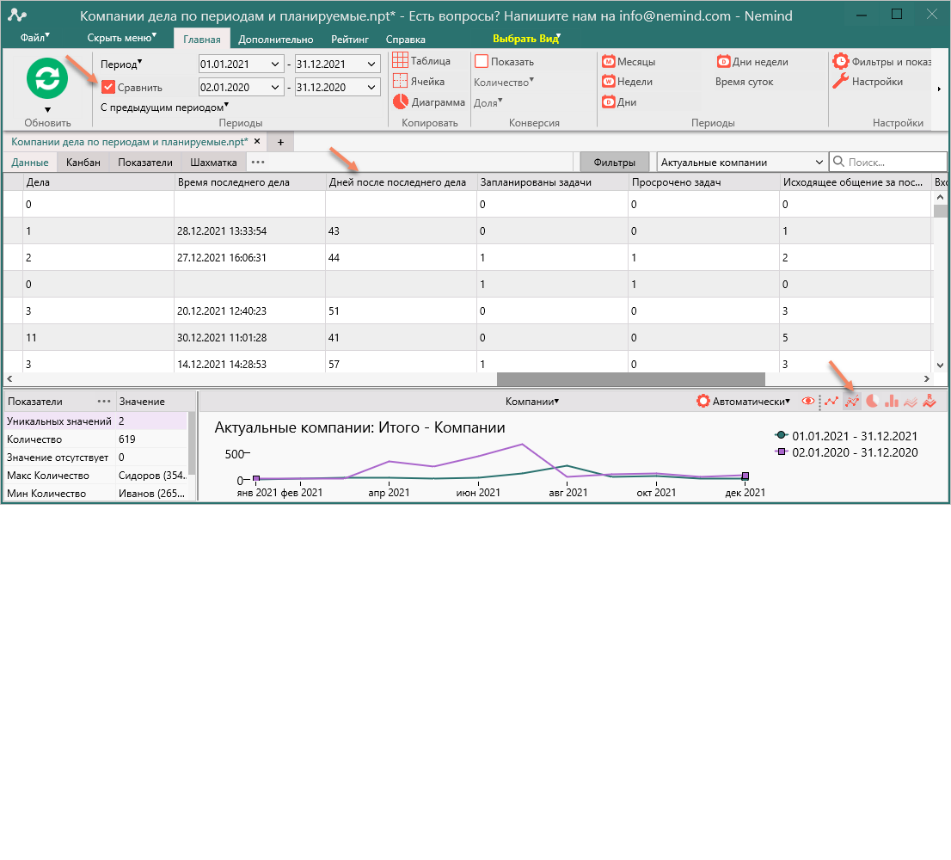Image resolution: width=951 pixels, height=860 pixels.
Task: Select the Месяцы period icon
Action: pos(608,62)
